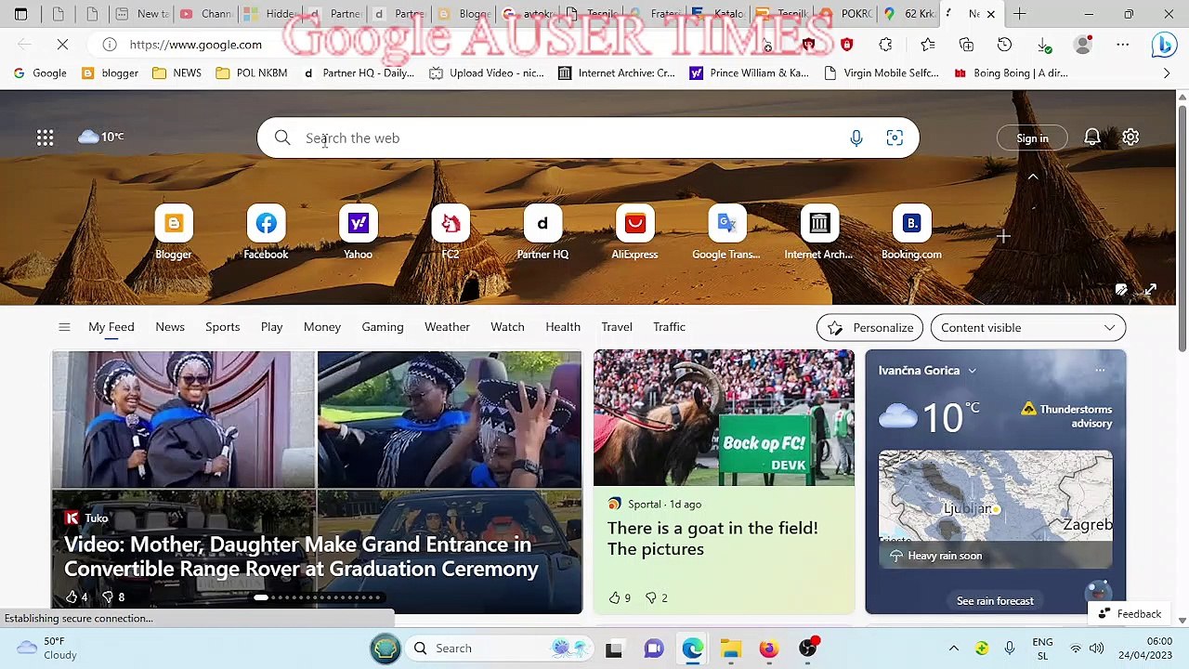
Task: Open browser Favorites star icon
Action: 927,45
